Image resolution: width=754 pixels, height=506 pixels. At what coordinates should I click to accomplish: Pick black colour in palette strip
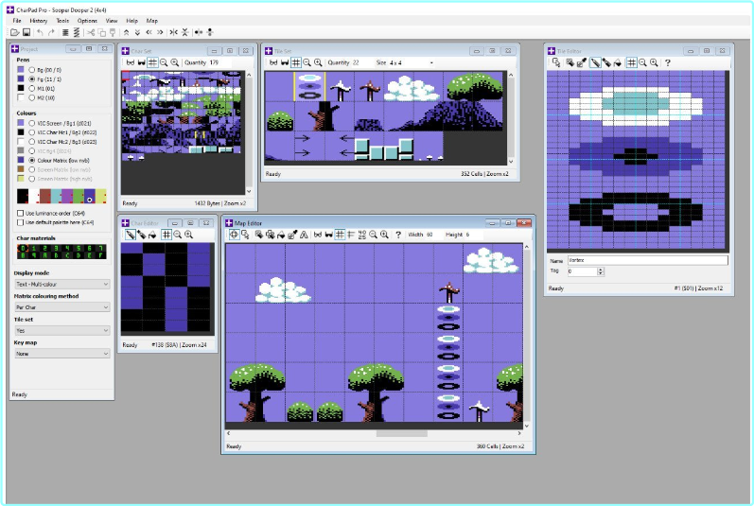tap(23, 196)
